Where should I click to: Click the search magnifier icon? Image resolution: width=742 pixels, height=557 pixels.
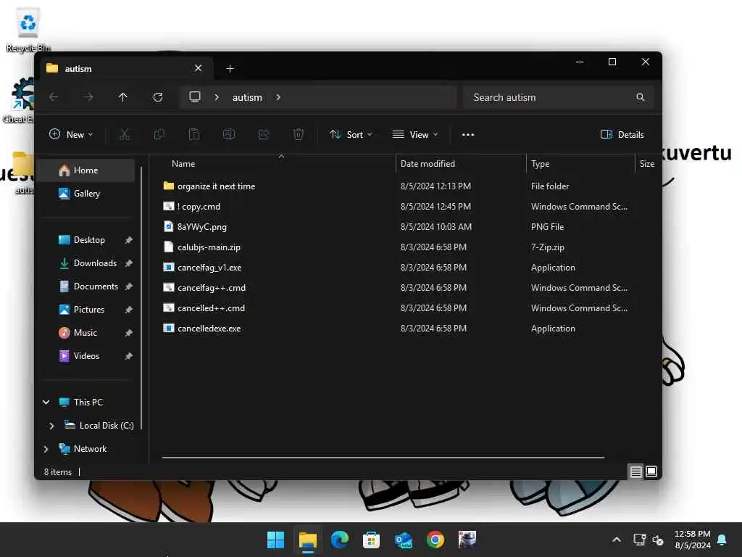point(641,97)
